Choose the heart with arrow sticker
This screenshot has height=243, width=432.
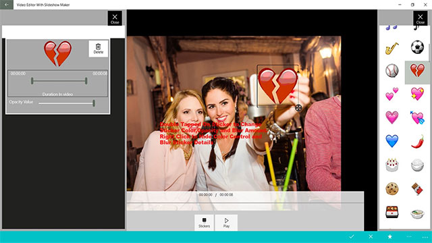(x=417, y=117)
